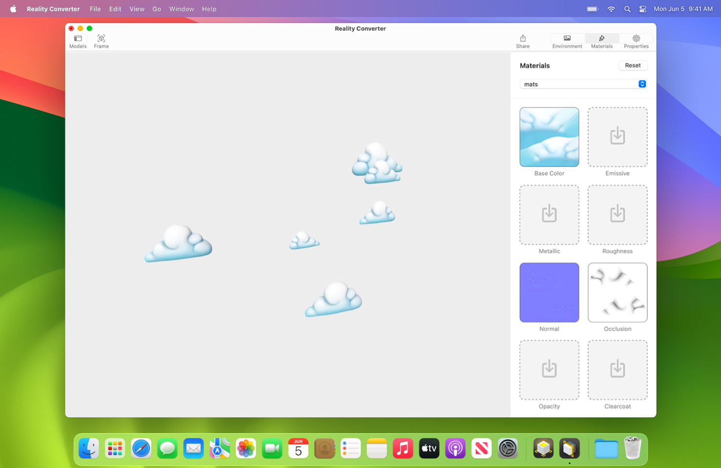Click the empty Roughness texture slot
This screenshot has width=721, height=468.
[x=618, y=215]
